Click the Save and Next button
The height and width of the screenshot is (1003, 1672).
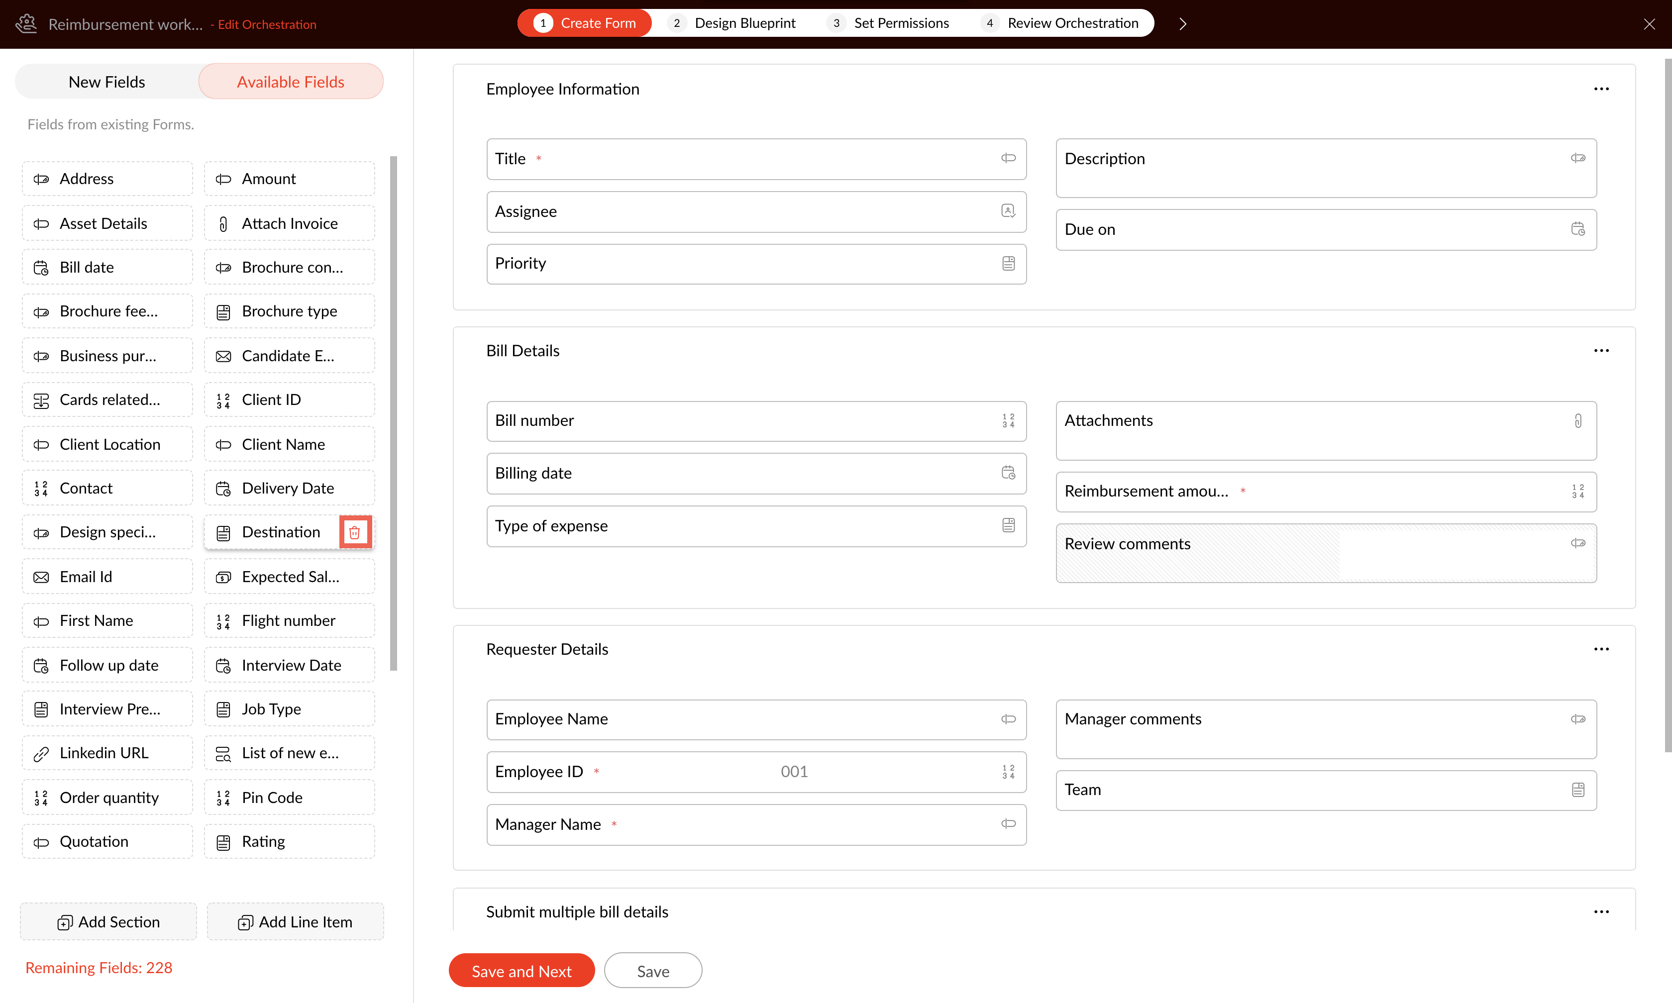pyautogui.click(x=521, y=971)
